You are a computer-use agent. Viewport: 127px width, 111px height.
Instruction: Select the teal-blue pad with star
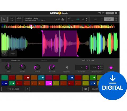point(41,77)
